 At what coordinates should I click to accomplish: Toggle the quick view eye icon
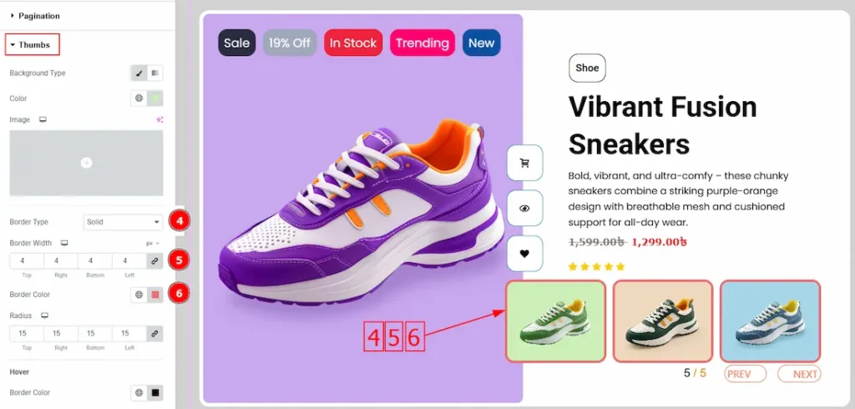click(524, 208)
